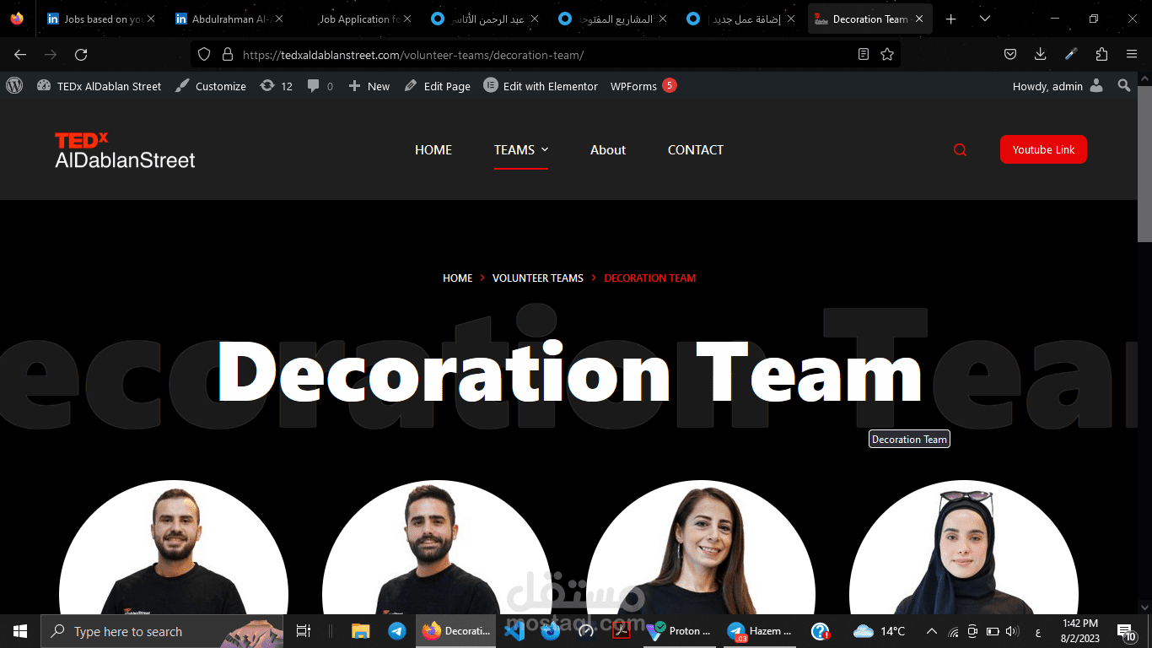Click the page URL address bar

(x=544, y=55)
